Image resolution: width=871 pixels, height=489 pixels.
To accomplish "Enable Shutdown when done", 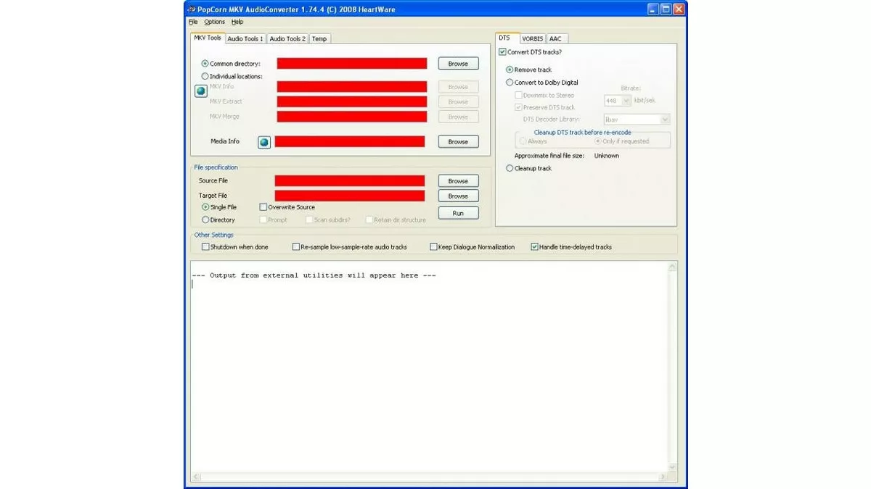I will tap(205, 246).
